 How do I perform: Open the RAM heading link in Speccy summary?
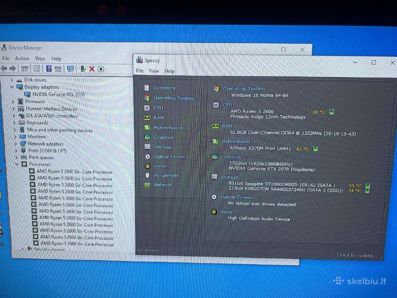click(x=227, y=126)
